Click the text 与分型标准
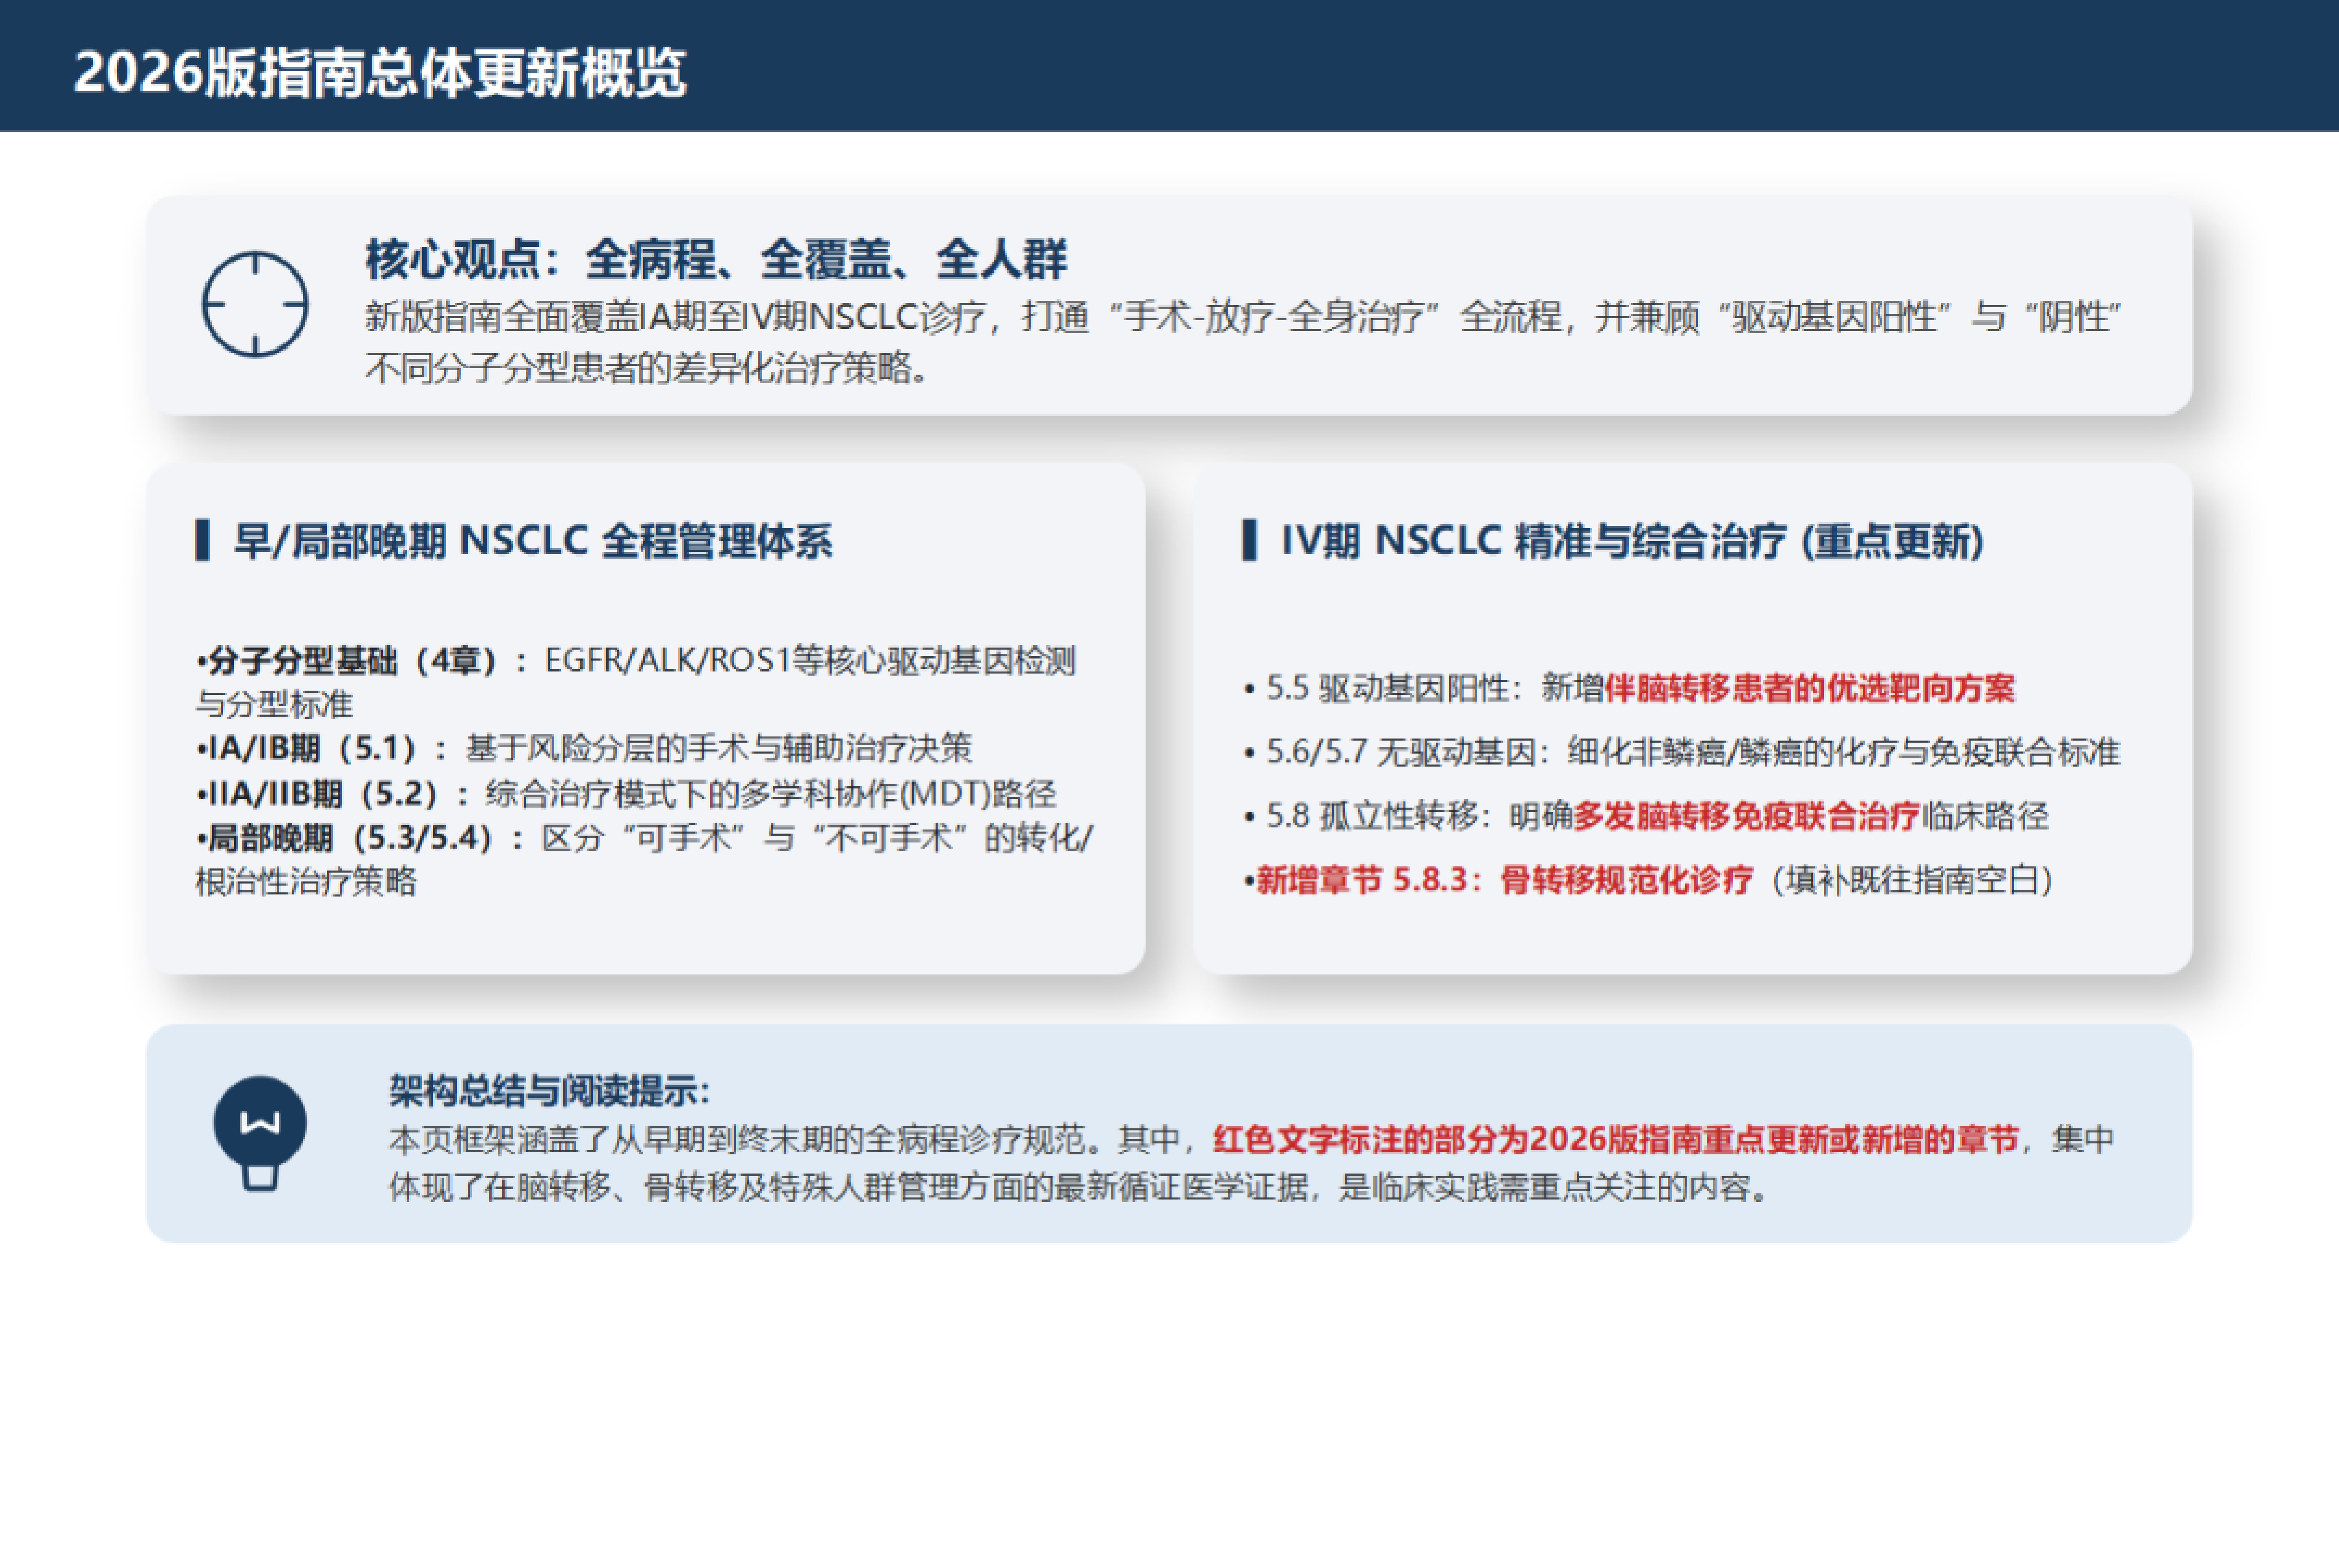This screenshot has height=1568, width=2339. [274, 704]
